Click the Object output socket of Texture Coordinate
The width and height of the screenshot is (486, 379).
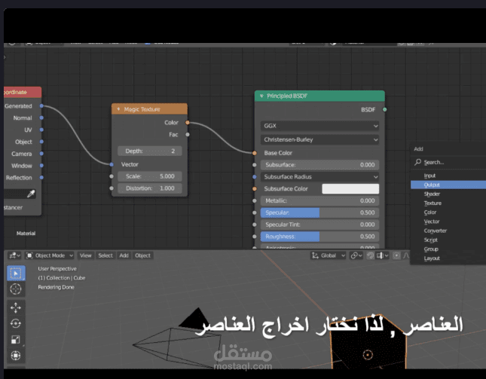[x=41, y=142]
